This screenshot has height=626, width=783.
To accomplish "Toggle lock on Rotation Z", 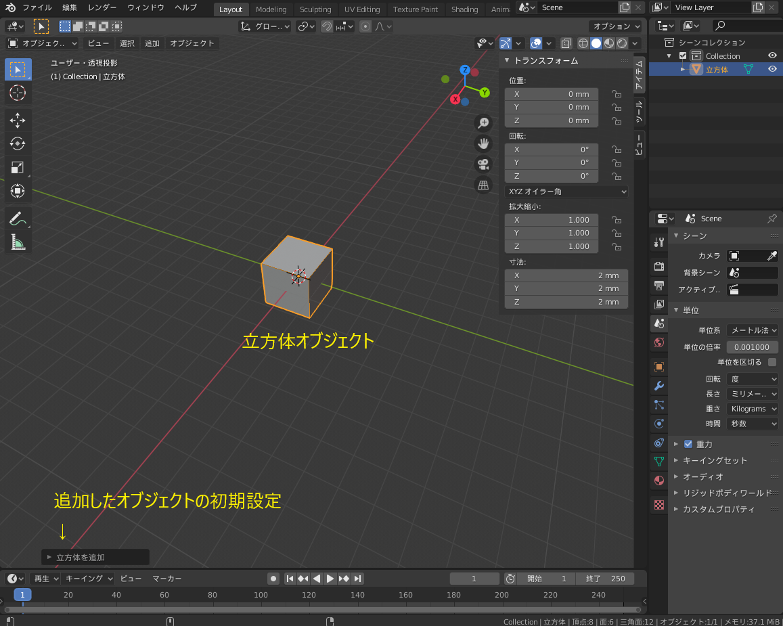I will [617, 176].
